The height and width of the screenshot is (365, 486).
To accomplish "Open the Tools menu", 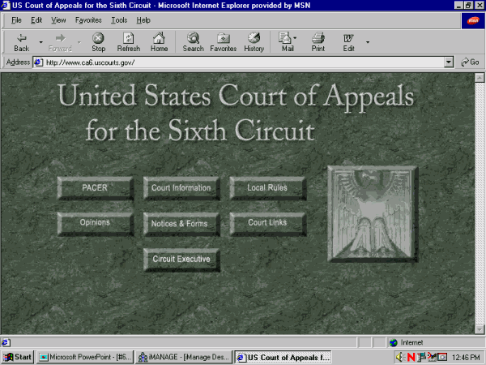I will point(119,19).
